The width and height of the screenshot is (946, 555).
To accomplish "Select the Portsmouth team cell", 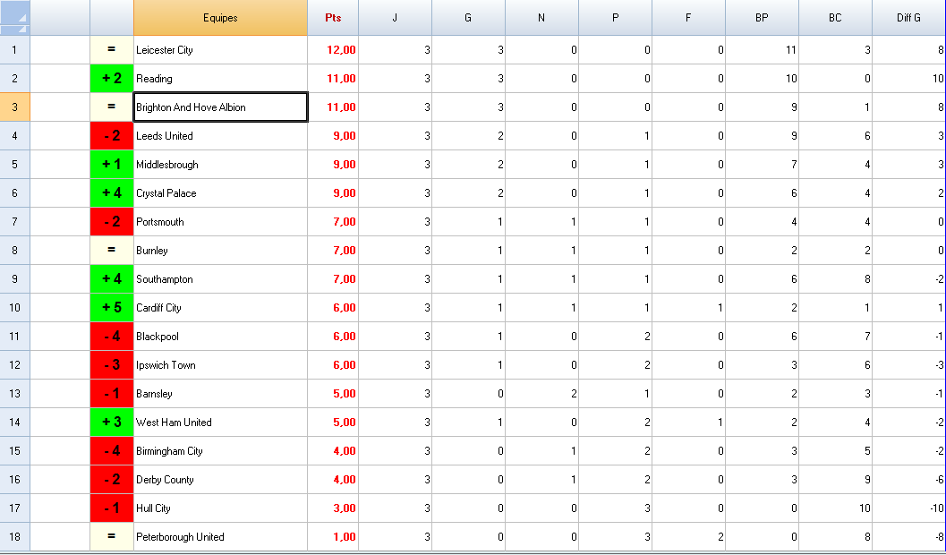I will tap(220, 222).
